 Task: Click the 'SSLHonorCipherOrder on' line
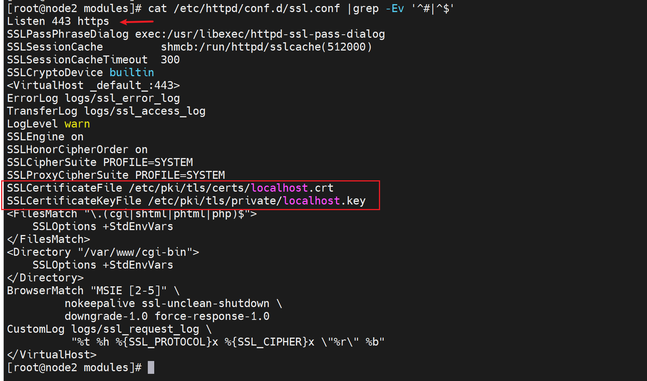[x=77, y=149]
